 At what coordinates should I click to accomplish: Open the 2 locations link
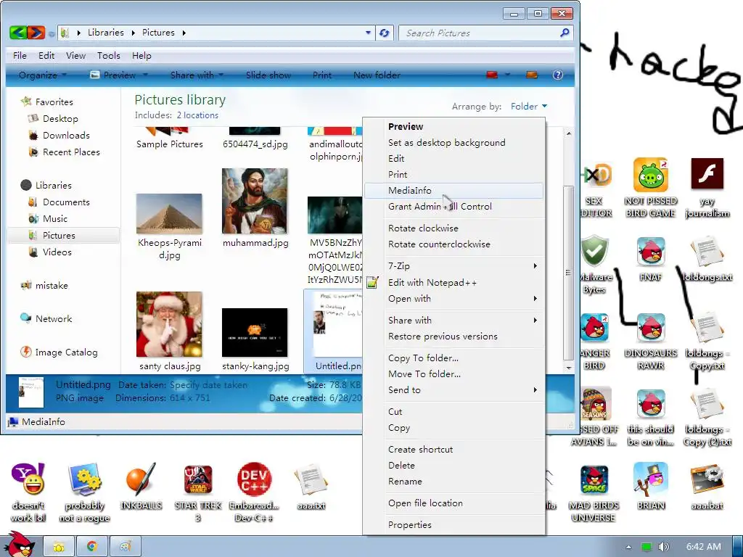pos(197,115)
